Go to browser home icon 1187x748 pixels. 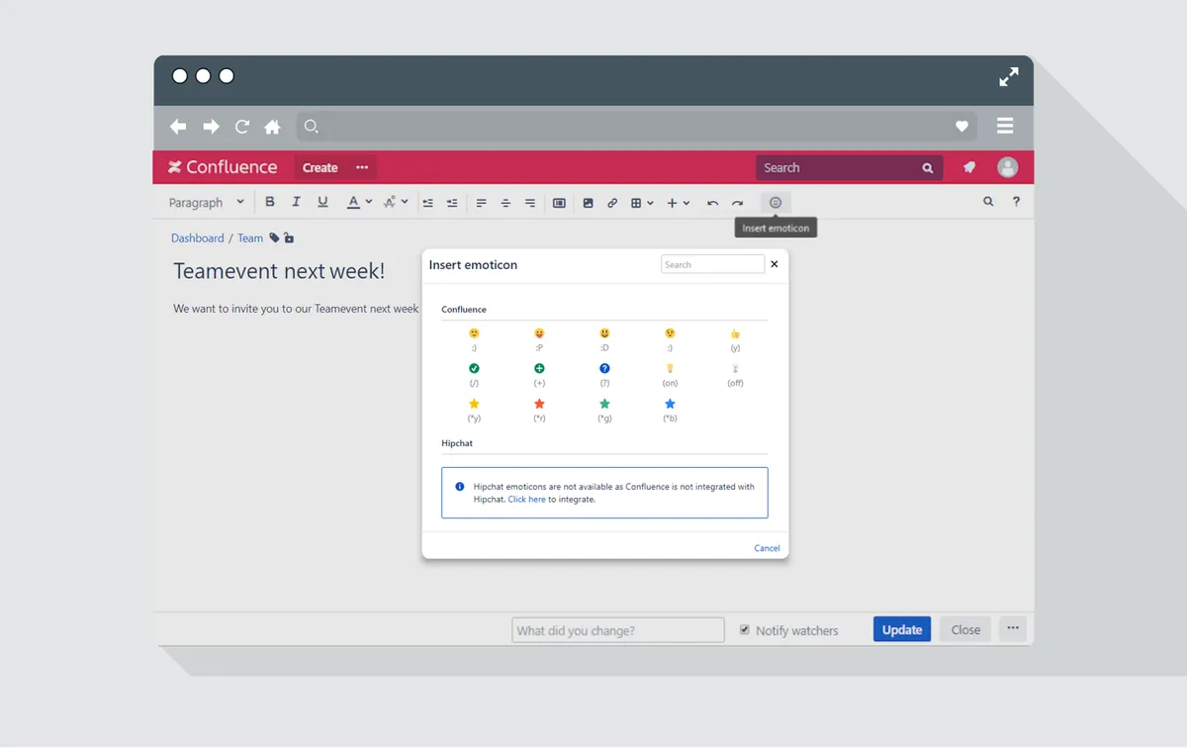tap(272, 127)
